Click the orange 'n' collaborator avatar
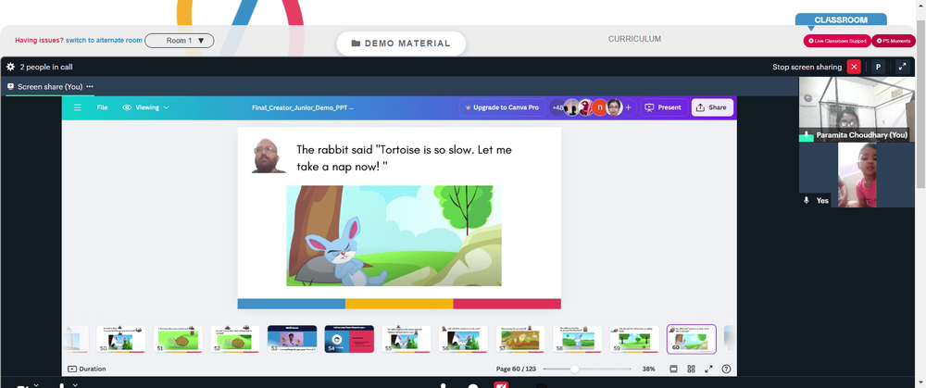This screenshot has width=926, height=388. tap(600, 107)
